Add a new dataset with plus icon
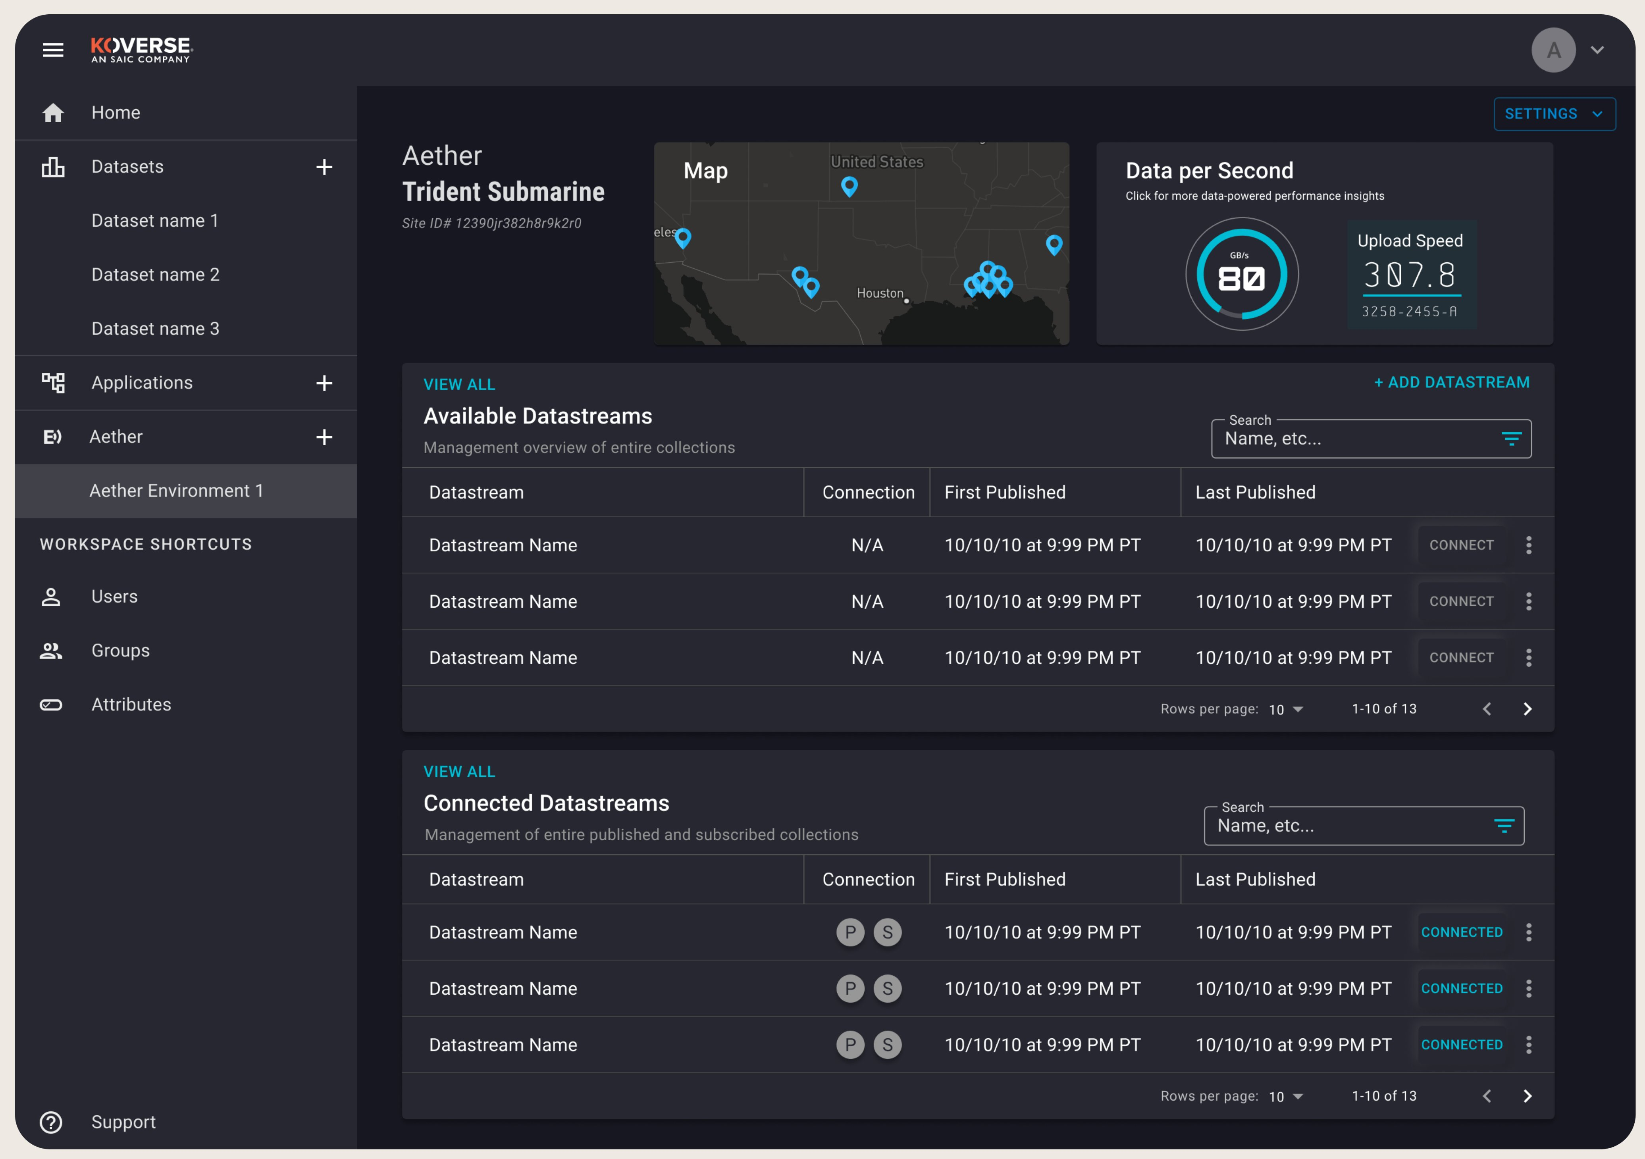The height and width of the screenshot is (1159, 1645). pos(324,167)
